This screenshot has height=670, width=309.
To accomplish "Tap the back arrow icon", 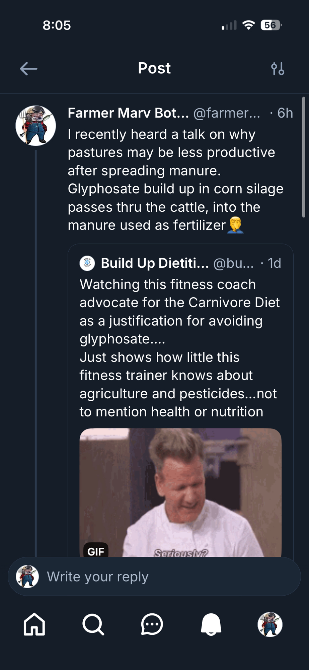I will [x=28, y=69].
